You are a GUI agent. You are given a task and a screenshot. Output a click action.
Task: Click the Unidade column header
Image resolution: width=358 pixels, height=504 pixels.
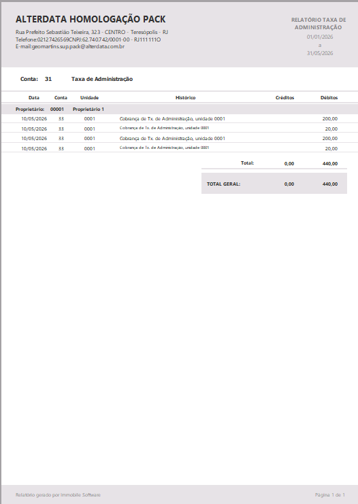[89, 98]
